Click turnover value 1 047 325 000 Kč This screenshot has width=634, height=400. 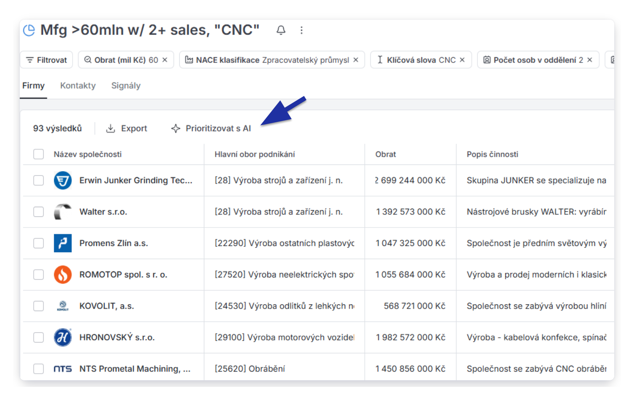coord(411,243)
